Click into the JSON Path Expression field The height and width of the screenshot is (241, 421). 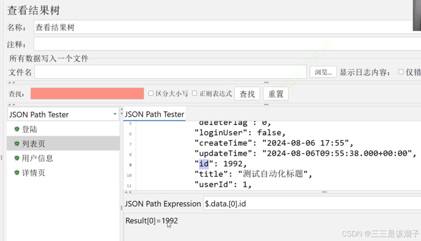coord(311,204)
